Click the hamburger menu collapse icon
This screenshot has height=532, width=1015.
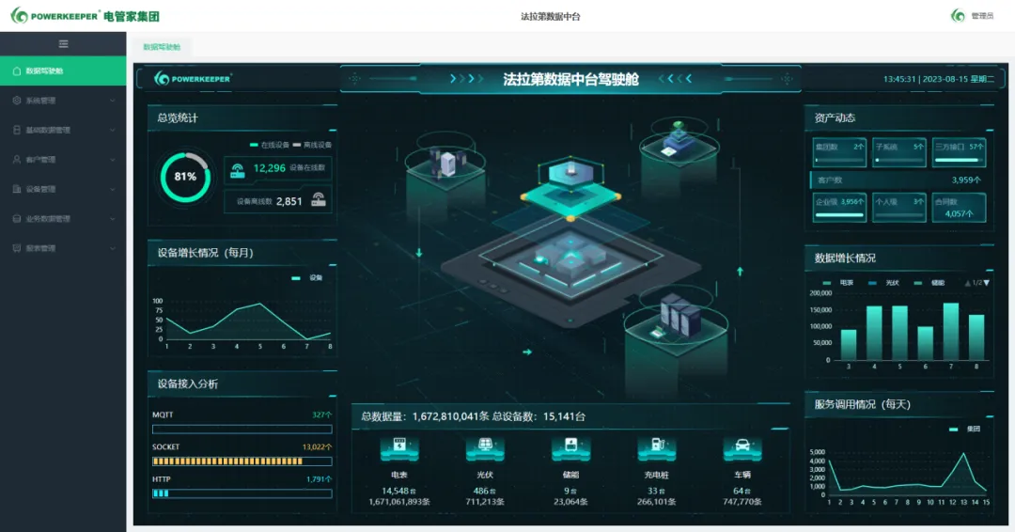[63, 44]
